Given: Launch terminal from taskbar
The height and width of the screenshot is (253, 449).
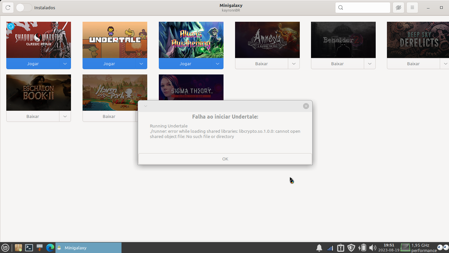Looking at the screenshot, I should point(29,247).
